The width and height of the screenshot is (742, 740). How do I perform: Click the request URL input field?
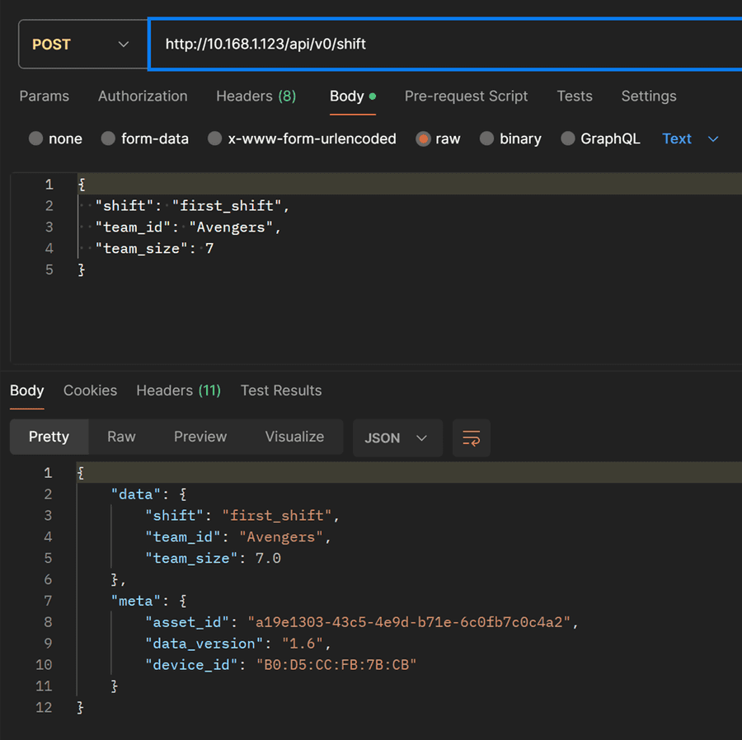pyautogui.click(x=445, y=44)
